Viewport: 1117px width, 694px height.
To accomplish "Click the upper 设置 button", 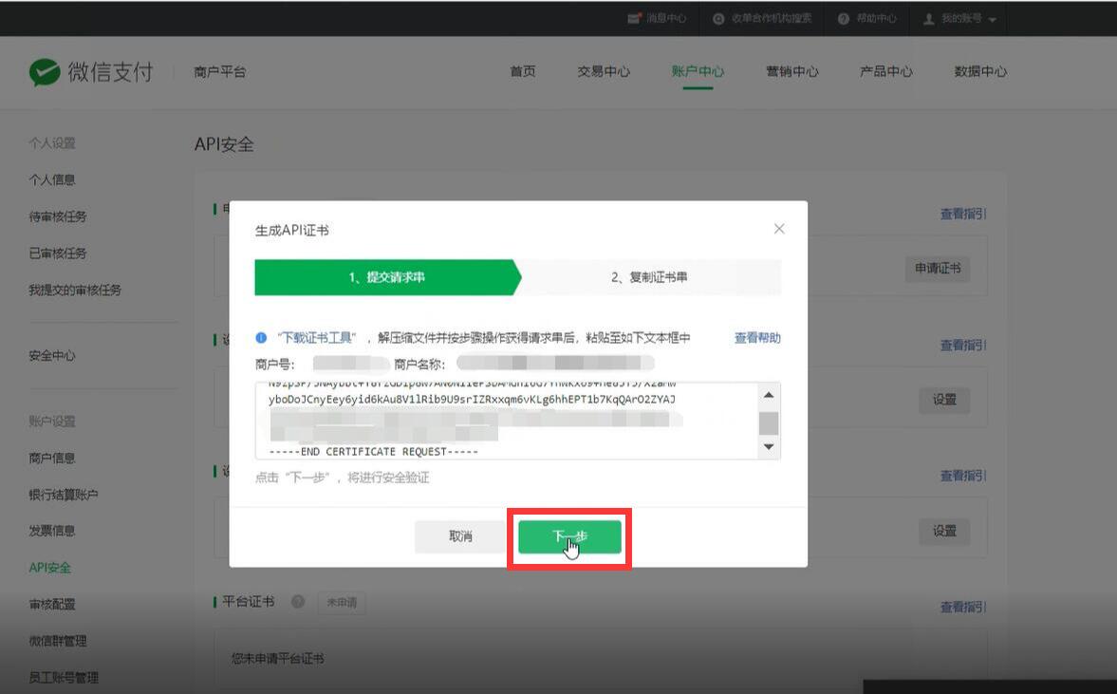I will pos(944,400).
